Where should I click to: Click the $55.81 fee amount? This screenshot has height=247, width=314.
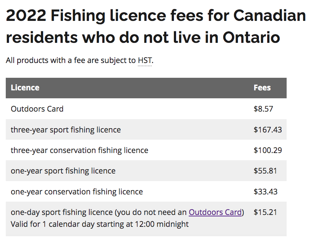pyautogui.click(x=265, y=171)
